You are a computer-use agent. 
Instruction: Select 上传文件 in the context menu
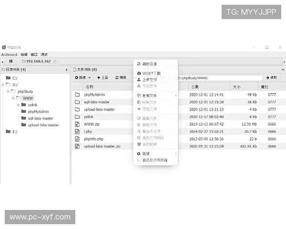[150, 80]
